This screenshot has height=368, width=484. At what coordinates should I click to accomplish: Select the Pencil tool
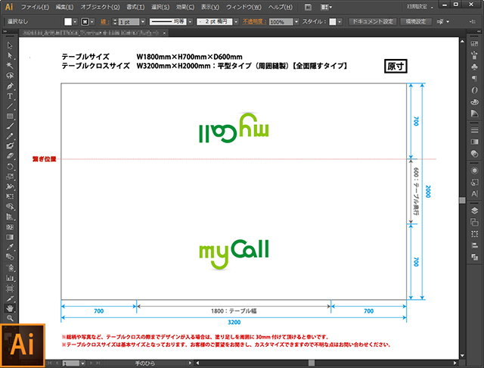pyautogui.click(x=10, y=136)
